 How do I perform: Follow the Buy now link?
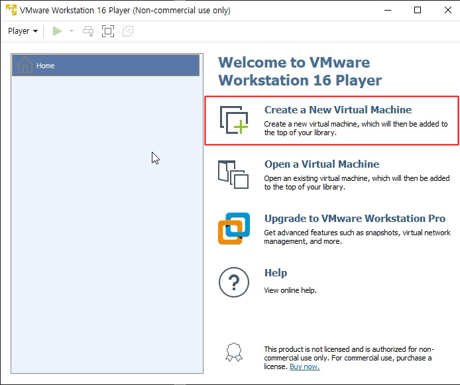pyautogui.click(x=304, y=366)
